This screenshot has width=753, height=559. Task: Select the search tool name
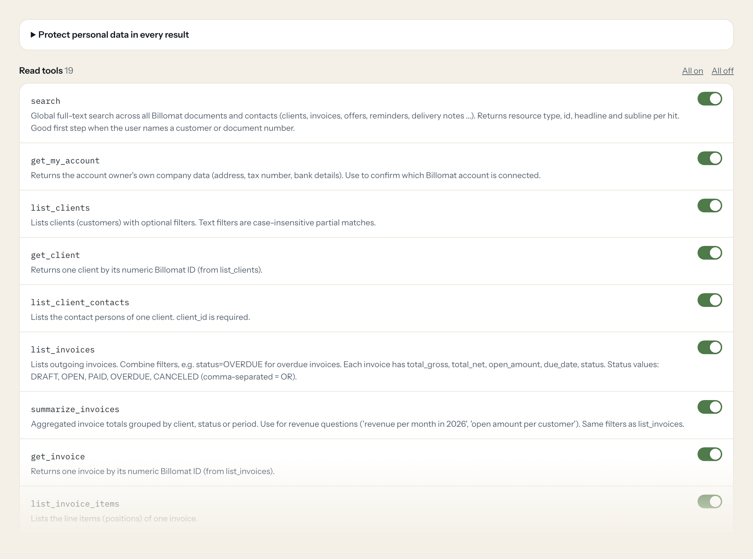click(x=46, y=101)
